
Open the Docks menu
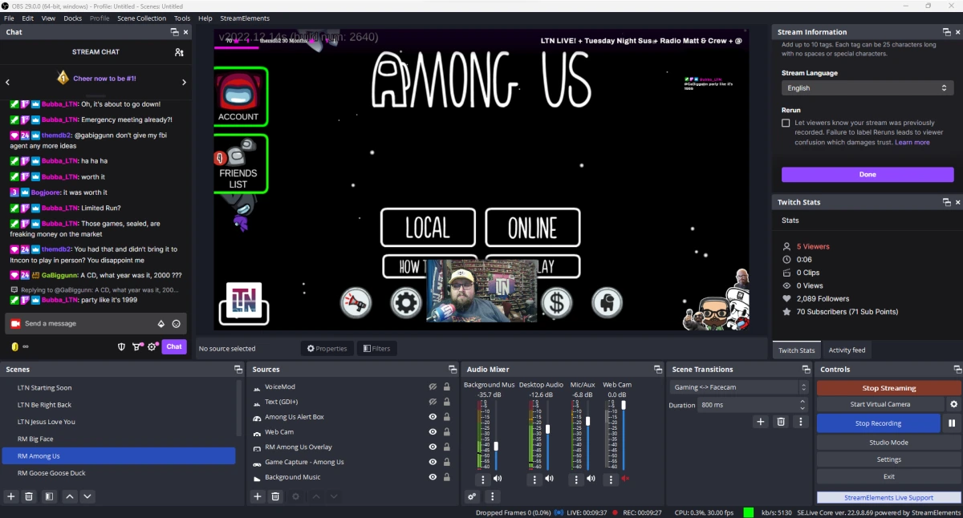(x=73, y=18)
